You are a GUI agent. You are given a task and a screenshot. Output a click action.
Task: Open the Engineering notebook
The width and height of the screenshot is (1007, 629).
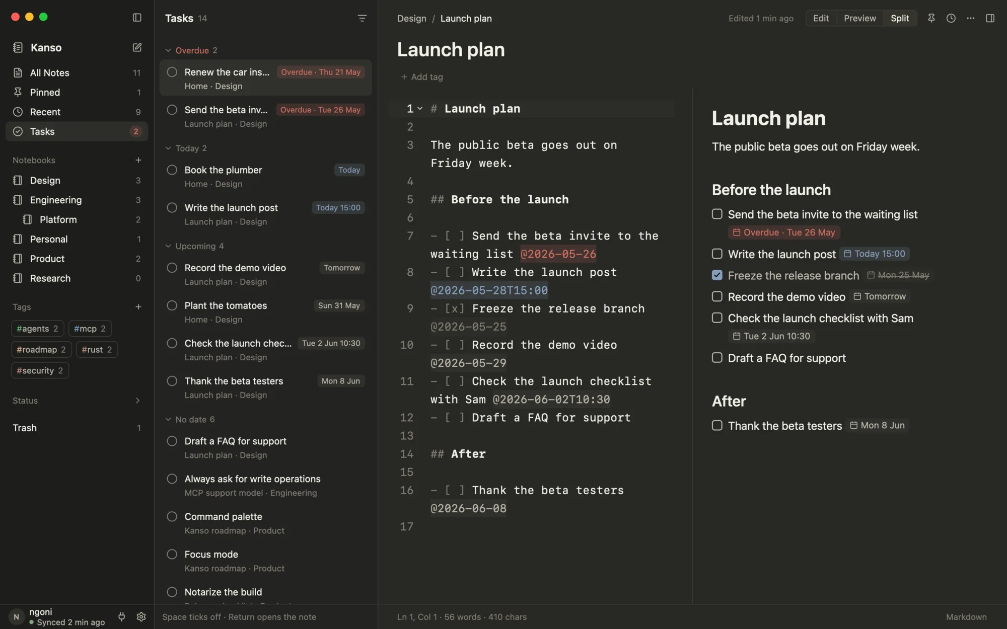pyautogui.click(x=77, y=200)
